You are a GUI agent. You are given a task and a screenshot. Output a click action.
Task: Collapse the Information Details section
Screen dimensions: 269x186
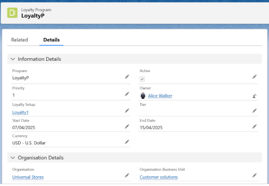13,59
